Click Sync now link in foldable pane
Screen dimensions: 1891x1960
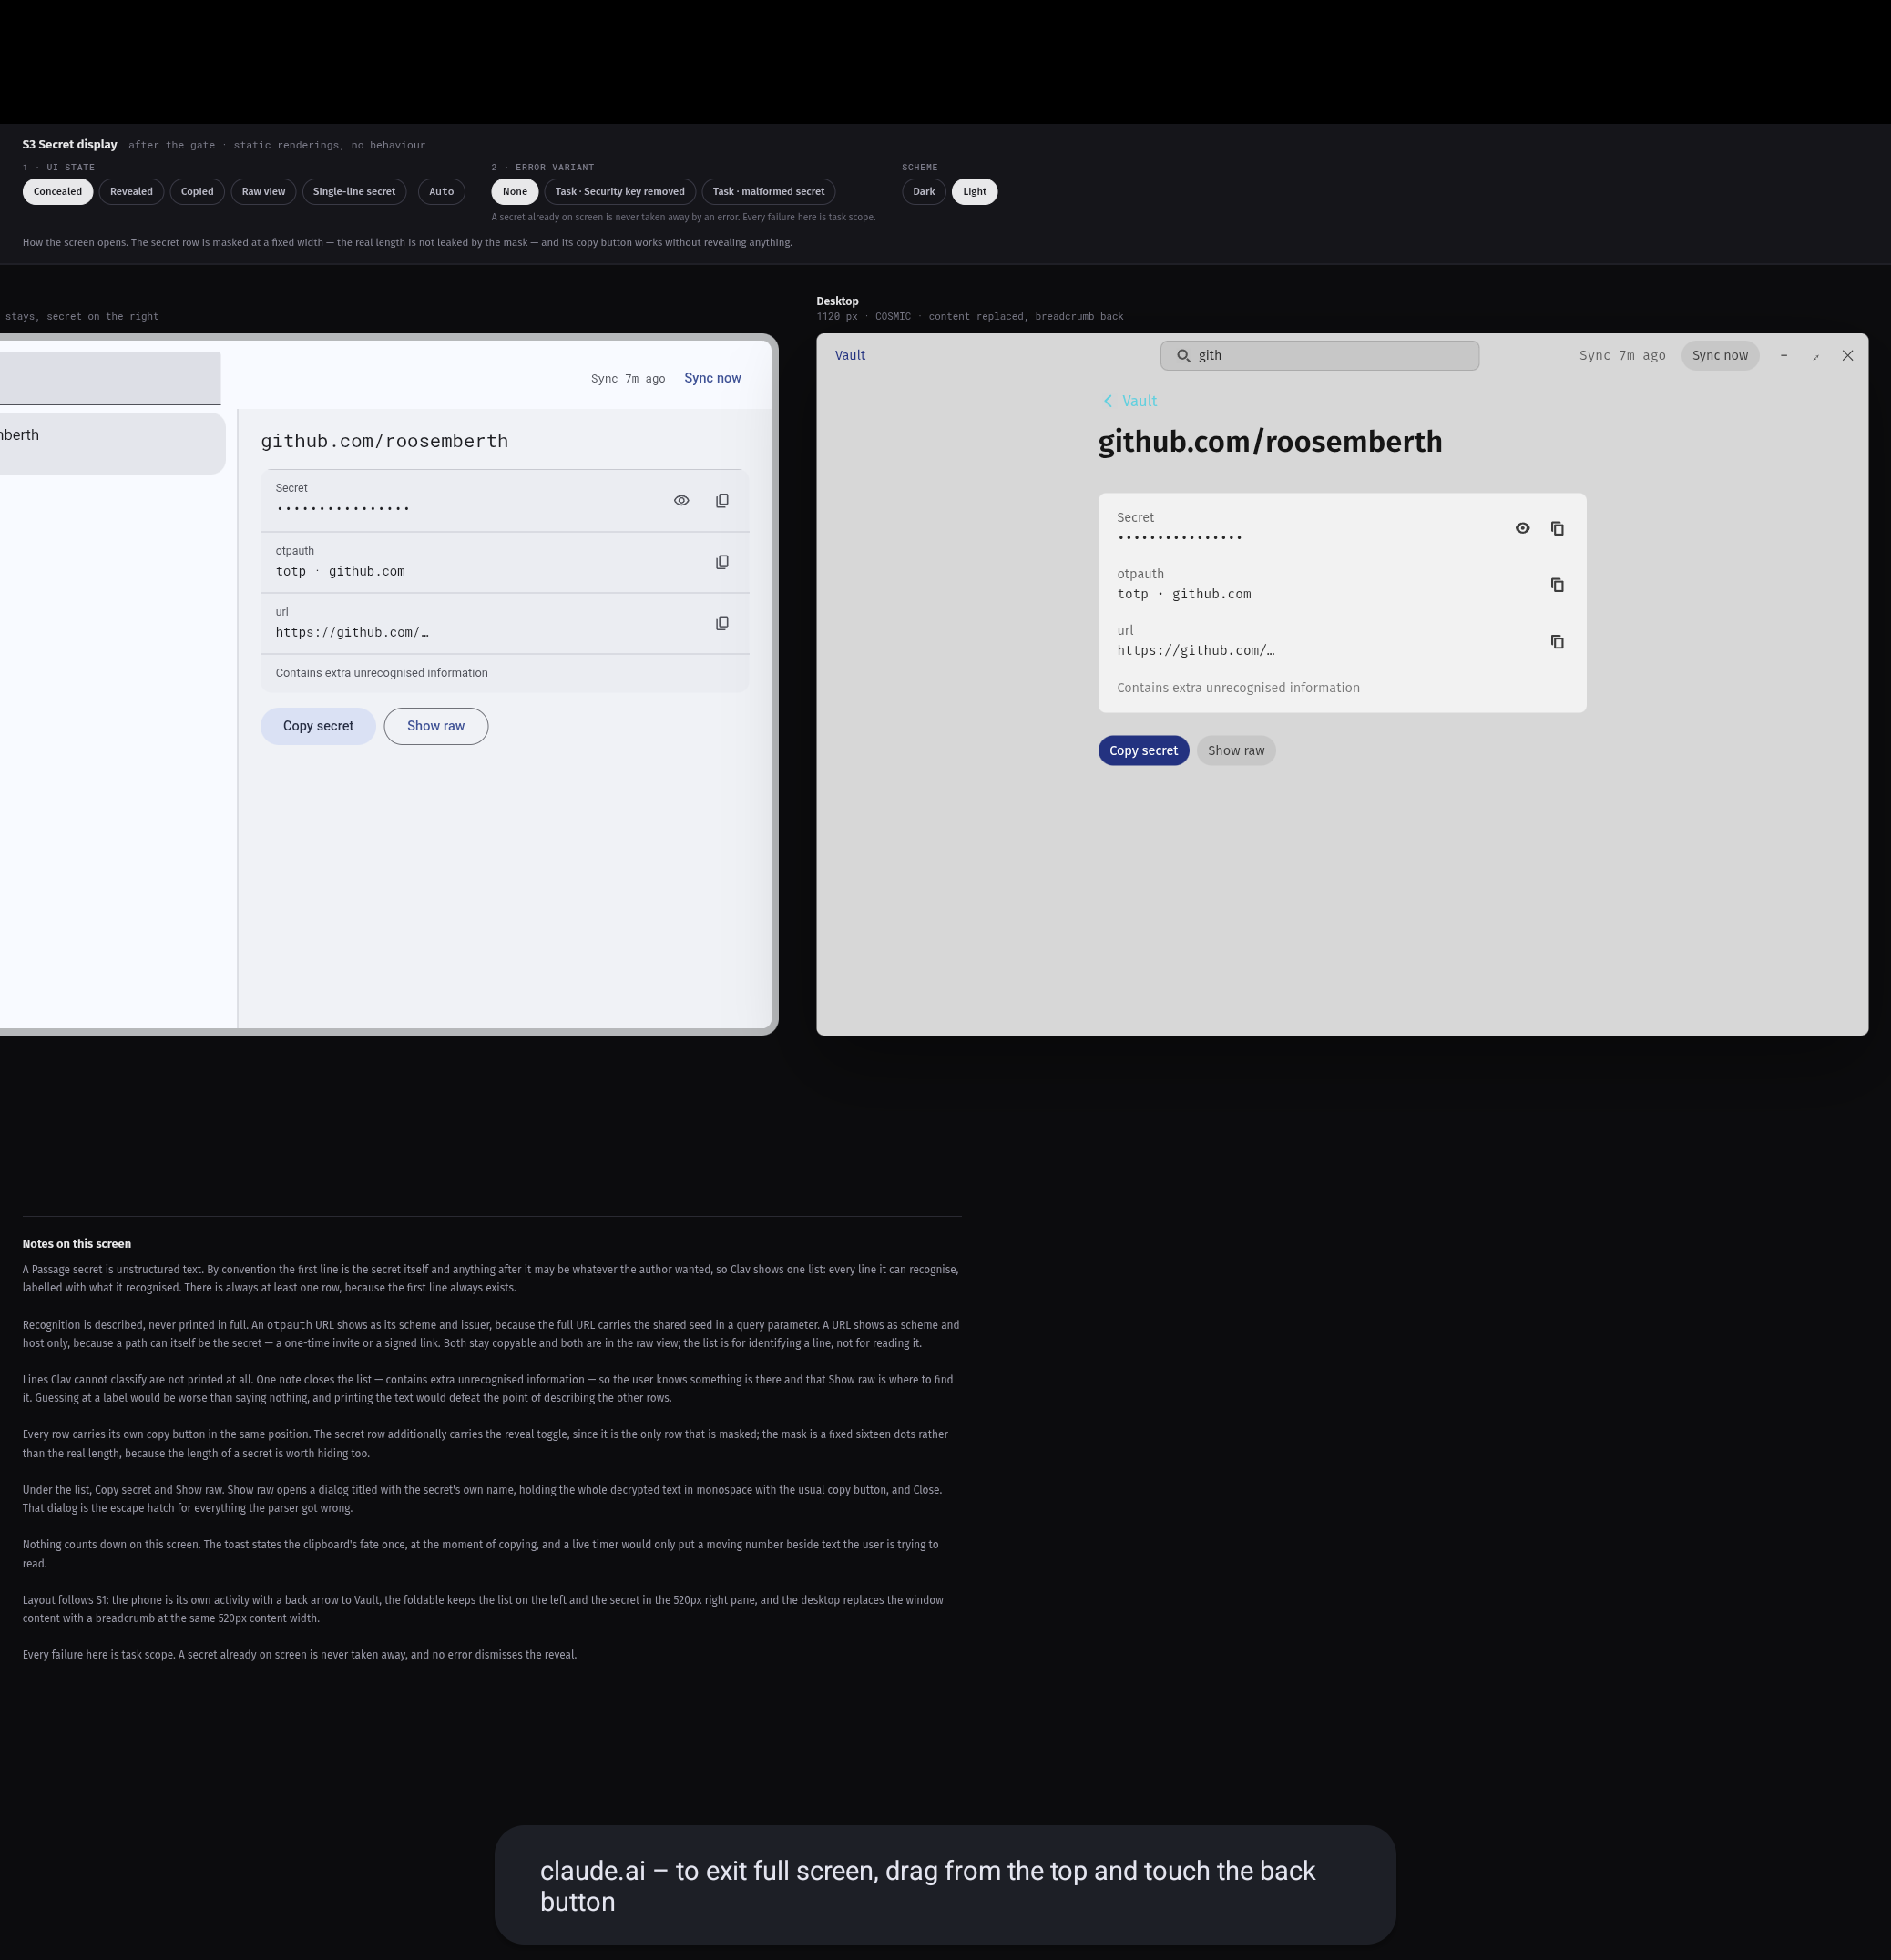tap(712, 378)
